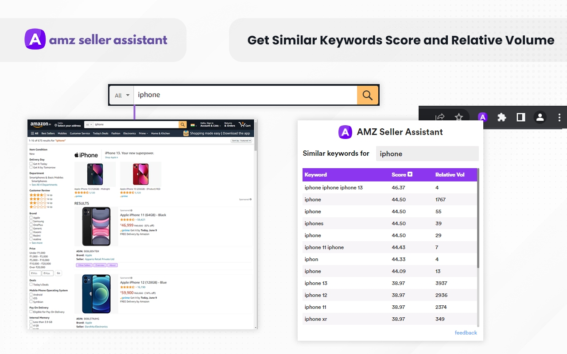567x354 pixels.
Task: Open the India flag language selector
Action: click(x=194, y=125)
